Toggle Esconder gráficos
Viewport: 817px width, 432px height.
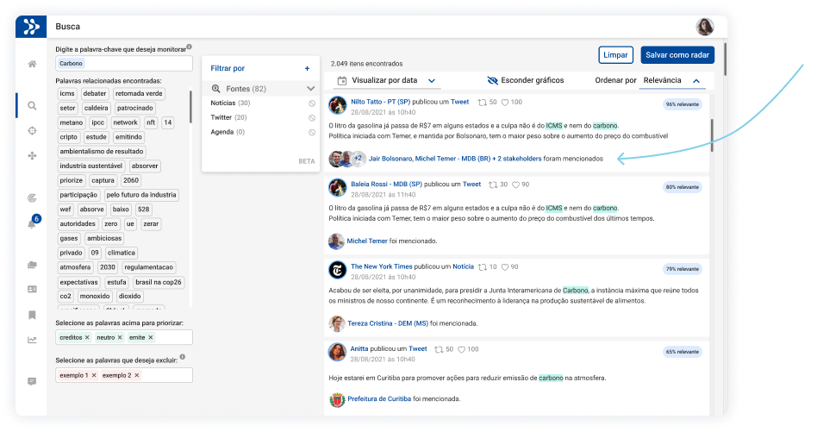coord(525,80)
